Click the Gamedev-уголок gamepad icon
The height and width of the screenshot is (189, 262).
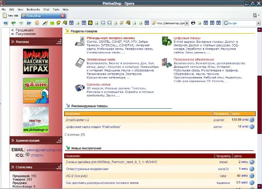80,87
